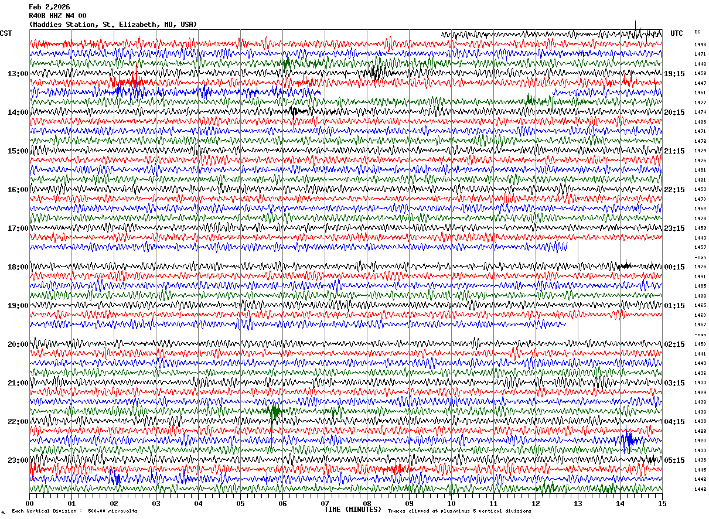Click the DC value 1481

tap(700, 170)
